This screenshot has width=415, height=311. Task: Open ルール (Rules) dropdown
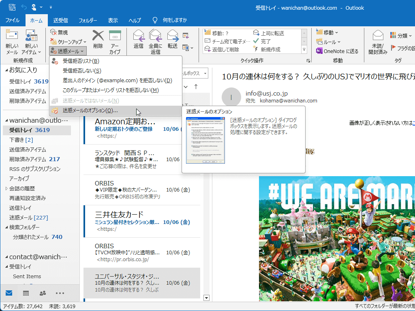point(328,42)
